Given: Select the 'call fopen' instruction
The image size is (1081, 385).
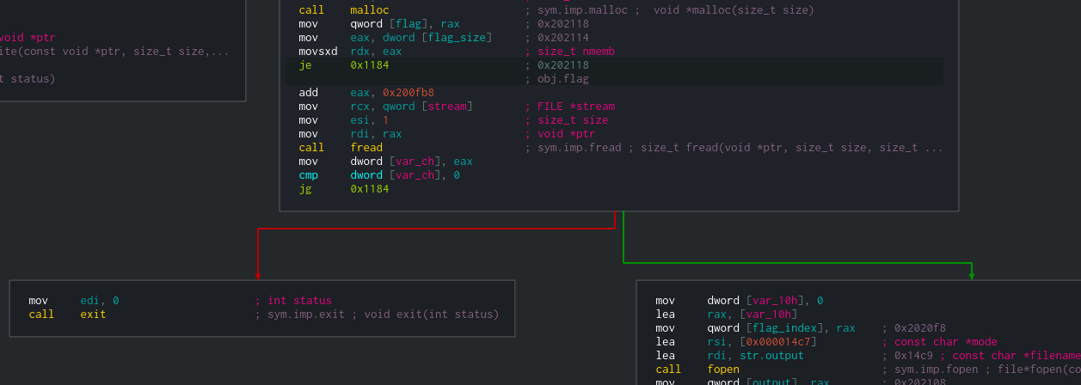Looking at the screenshot, I should click(697, 370).
